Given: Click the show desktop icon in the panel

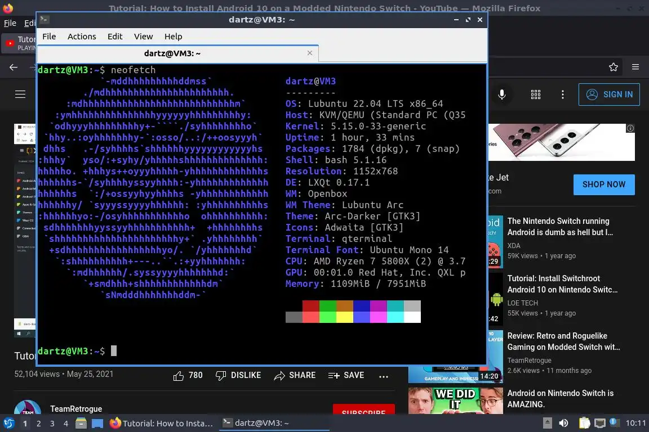Looking at the screenshot, I should (97, 423).
